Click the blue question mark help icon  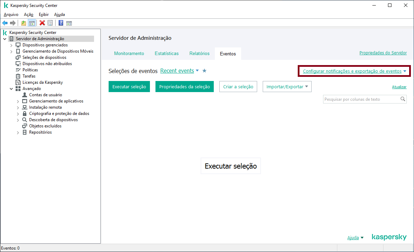pyautogui.click(x=61, y=23)
